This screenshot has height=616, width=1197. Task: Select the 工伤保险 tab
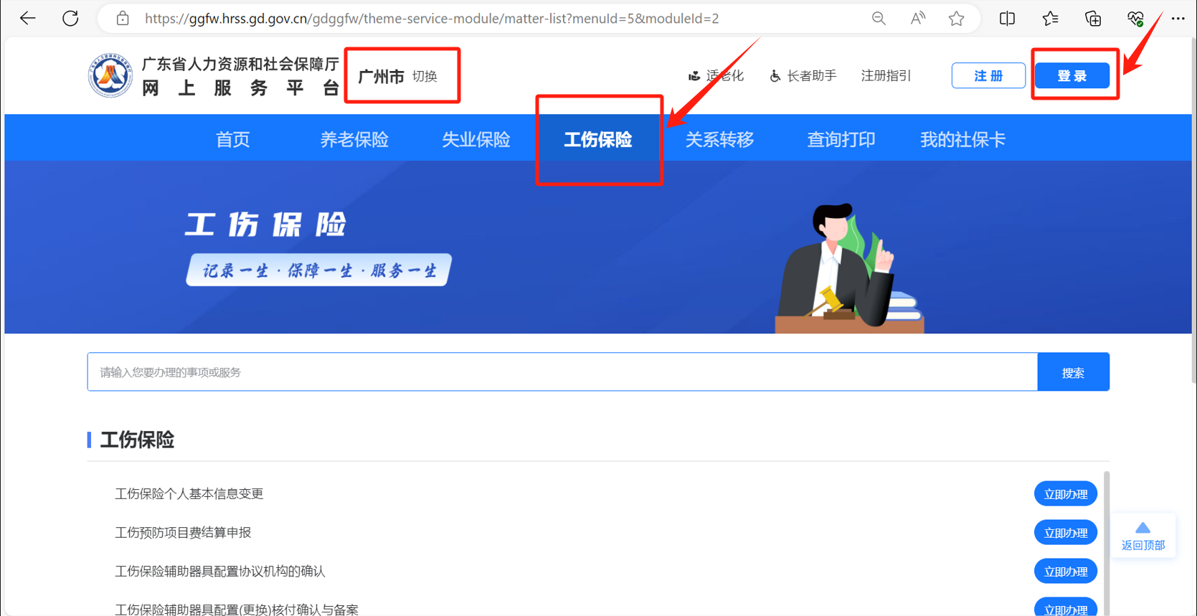pyautogui.click(x=598, y=139)
